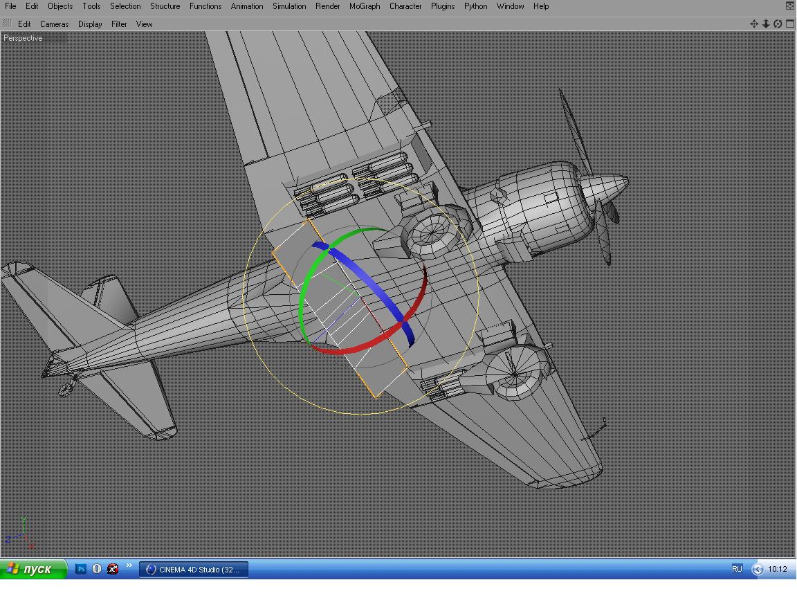Open the Windows Start menu (пуск)

33,569
